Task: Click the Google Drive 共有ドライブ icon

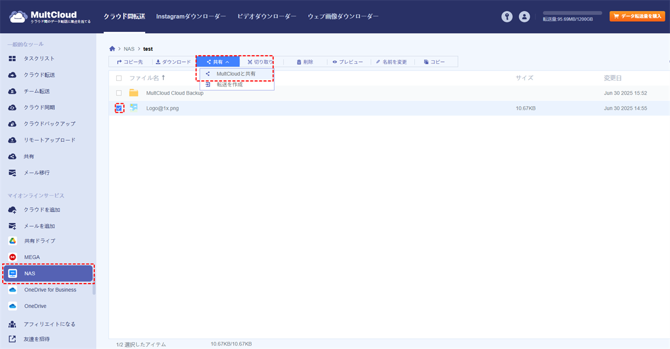Action: coord(12,241)
